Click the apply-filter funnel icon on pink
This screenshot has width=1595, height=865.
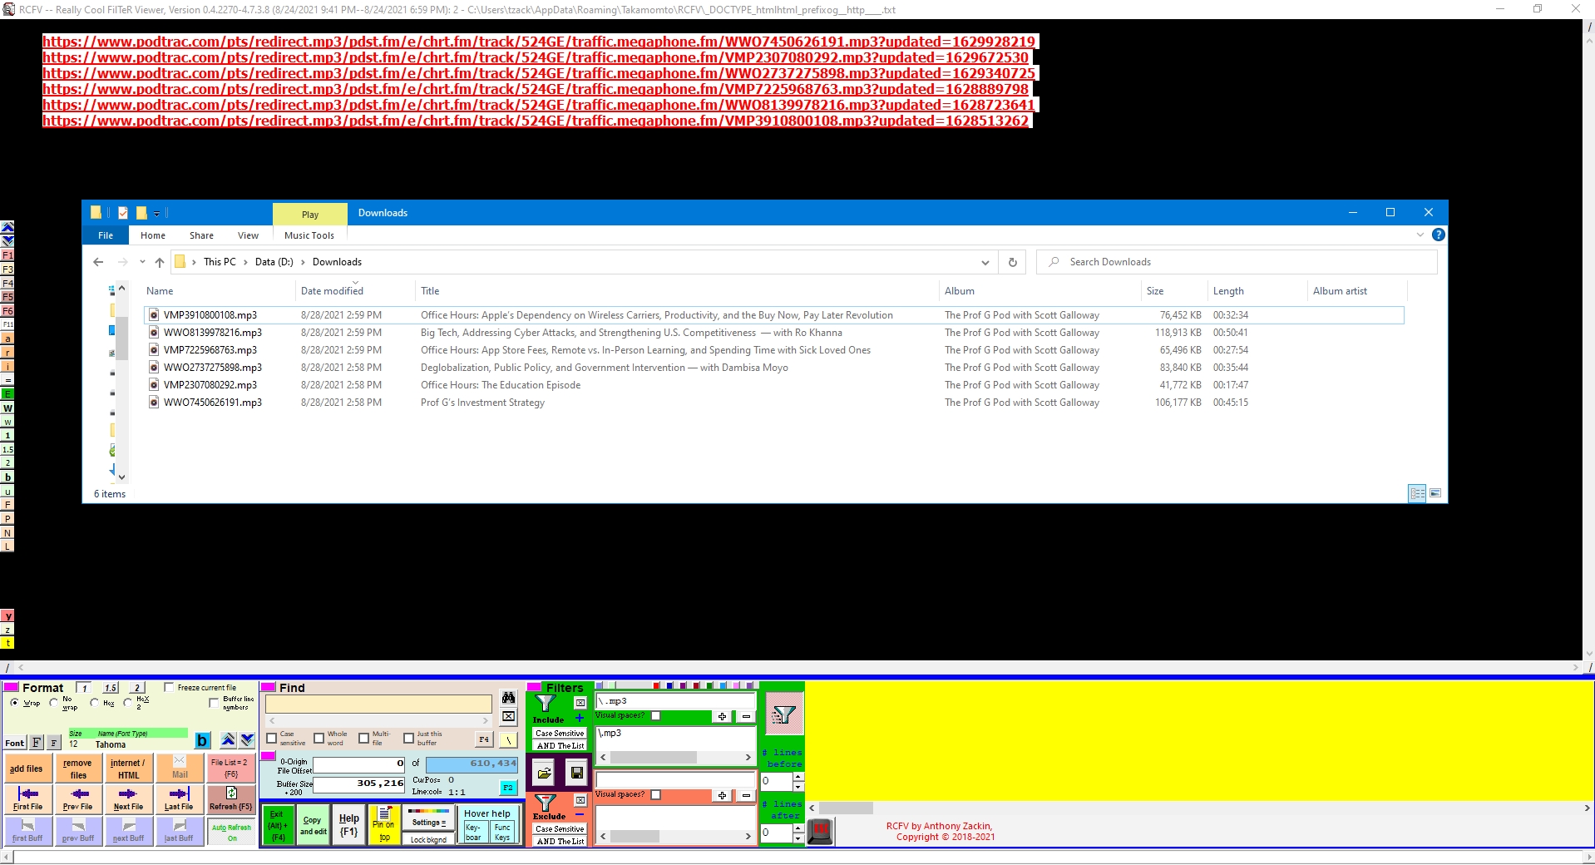coord(783,714)
